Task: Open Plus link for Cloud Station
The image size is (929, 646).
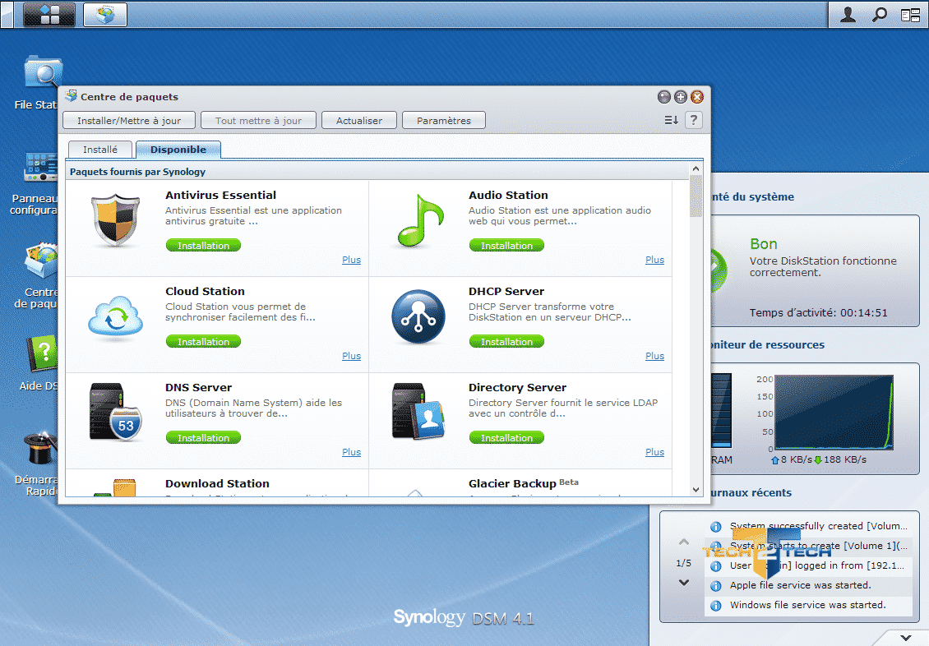Action: [x=351, y=355]
